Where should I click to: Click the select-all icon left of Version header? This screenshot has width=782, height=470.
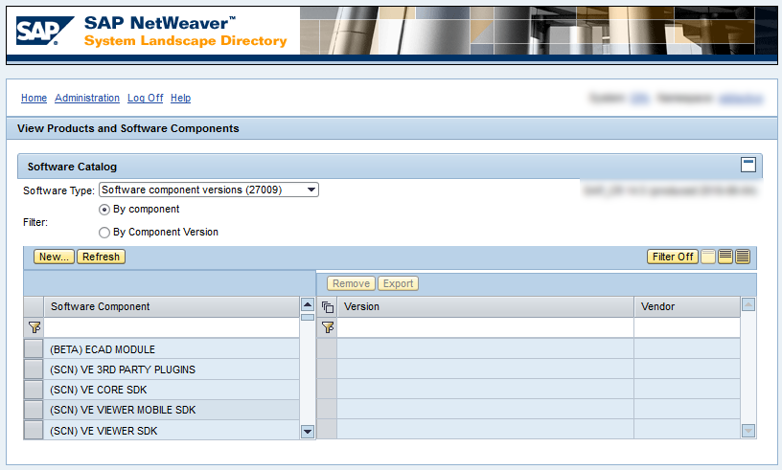[327, 307]
